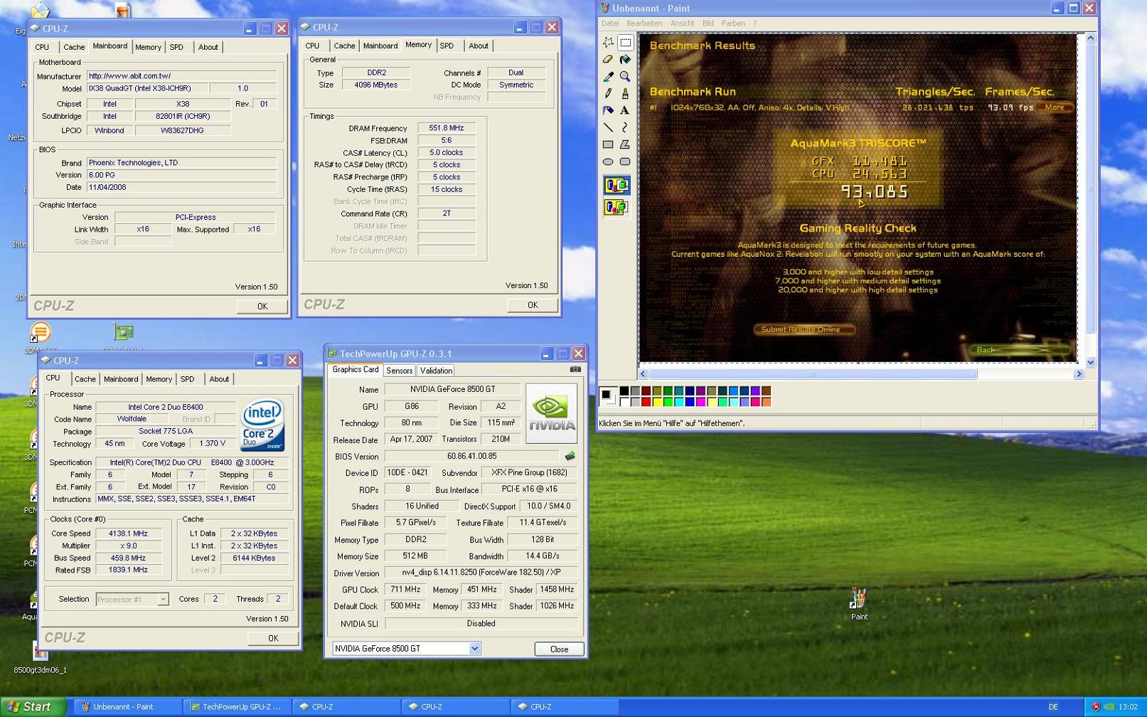Pick the Eraser tool in Paint
This screenshot has width=1147, height=717.
tap(608, 60)
